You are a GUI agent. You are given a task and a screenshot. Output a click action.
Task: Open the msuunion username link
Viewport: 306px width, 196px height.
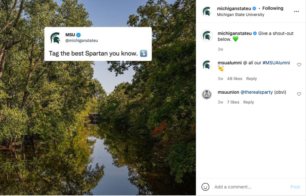coord(228,92)
